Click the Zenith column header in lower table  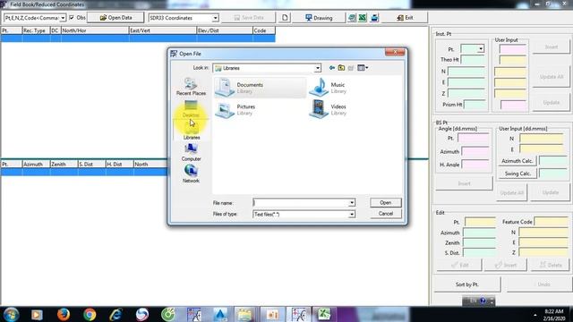pyautogui.click(x=64, y=165)
